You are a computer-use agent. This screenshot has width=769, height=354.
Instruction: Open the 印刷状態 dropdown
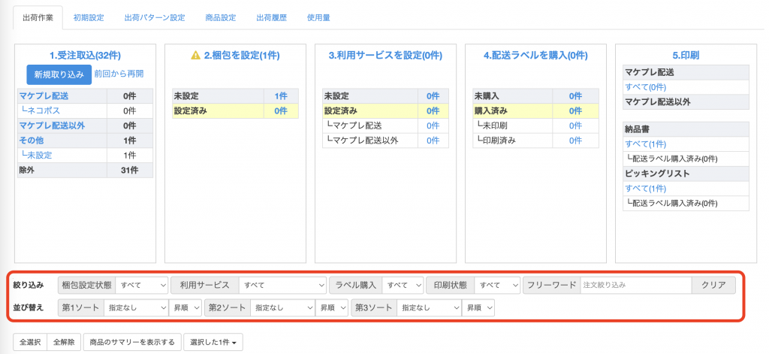pos(498,286)
